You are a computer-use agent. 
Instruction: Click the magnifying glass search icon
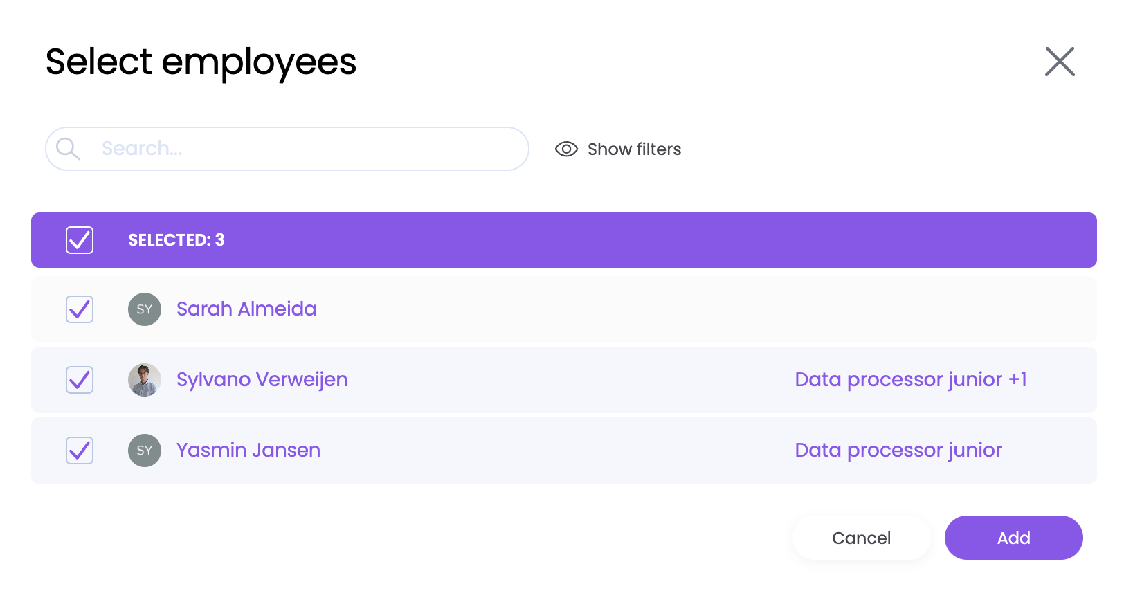click(x=68, y=149)
